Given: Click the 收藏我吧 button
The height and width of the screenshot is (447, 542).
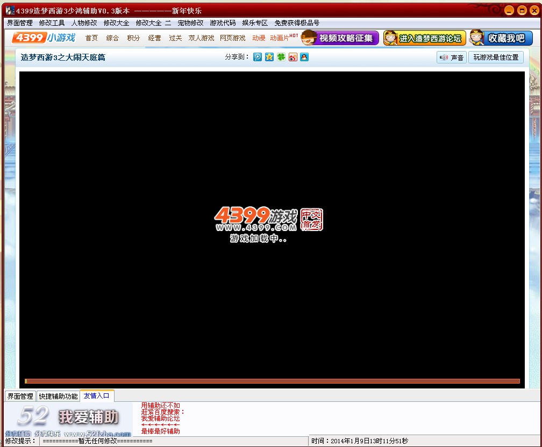Looking at the screenshot, I should click(x=501, y=38).
